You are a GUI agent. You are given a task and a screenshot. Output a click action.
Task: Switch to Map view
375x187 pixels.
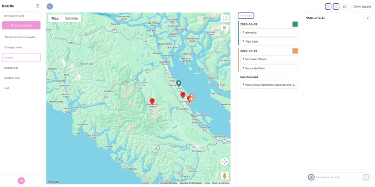pos(55,19)
